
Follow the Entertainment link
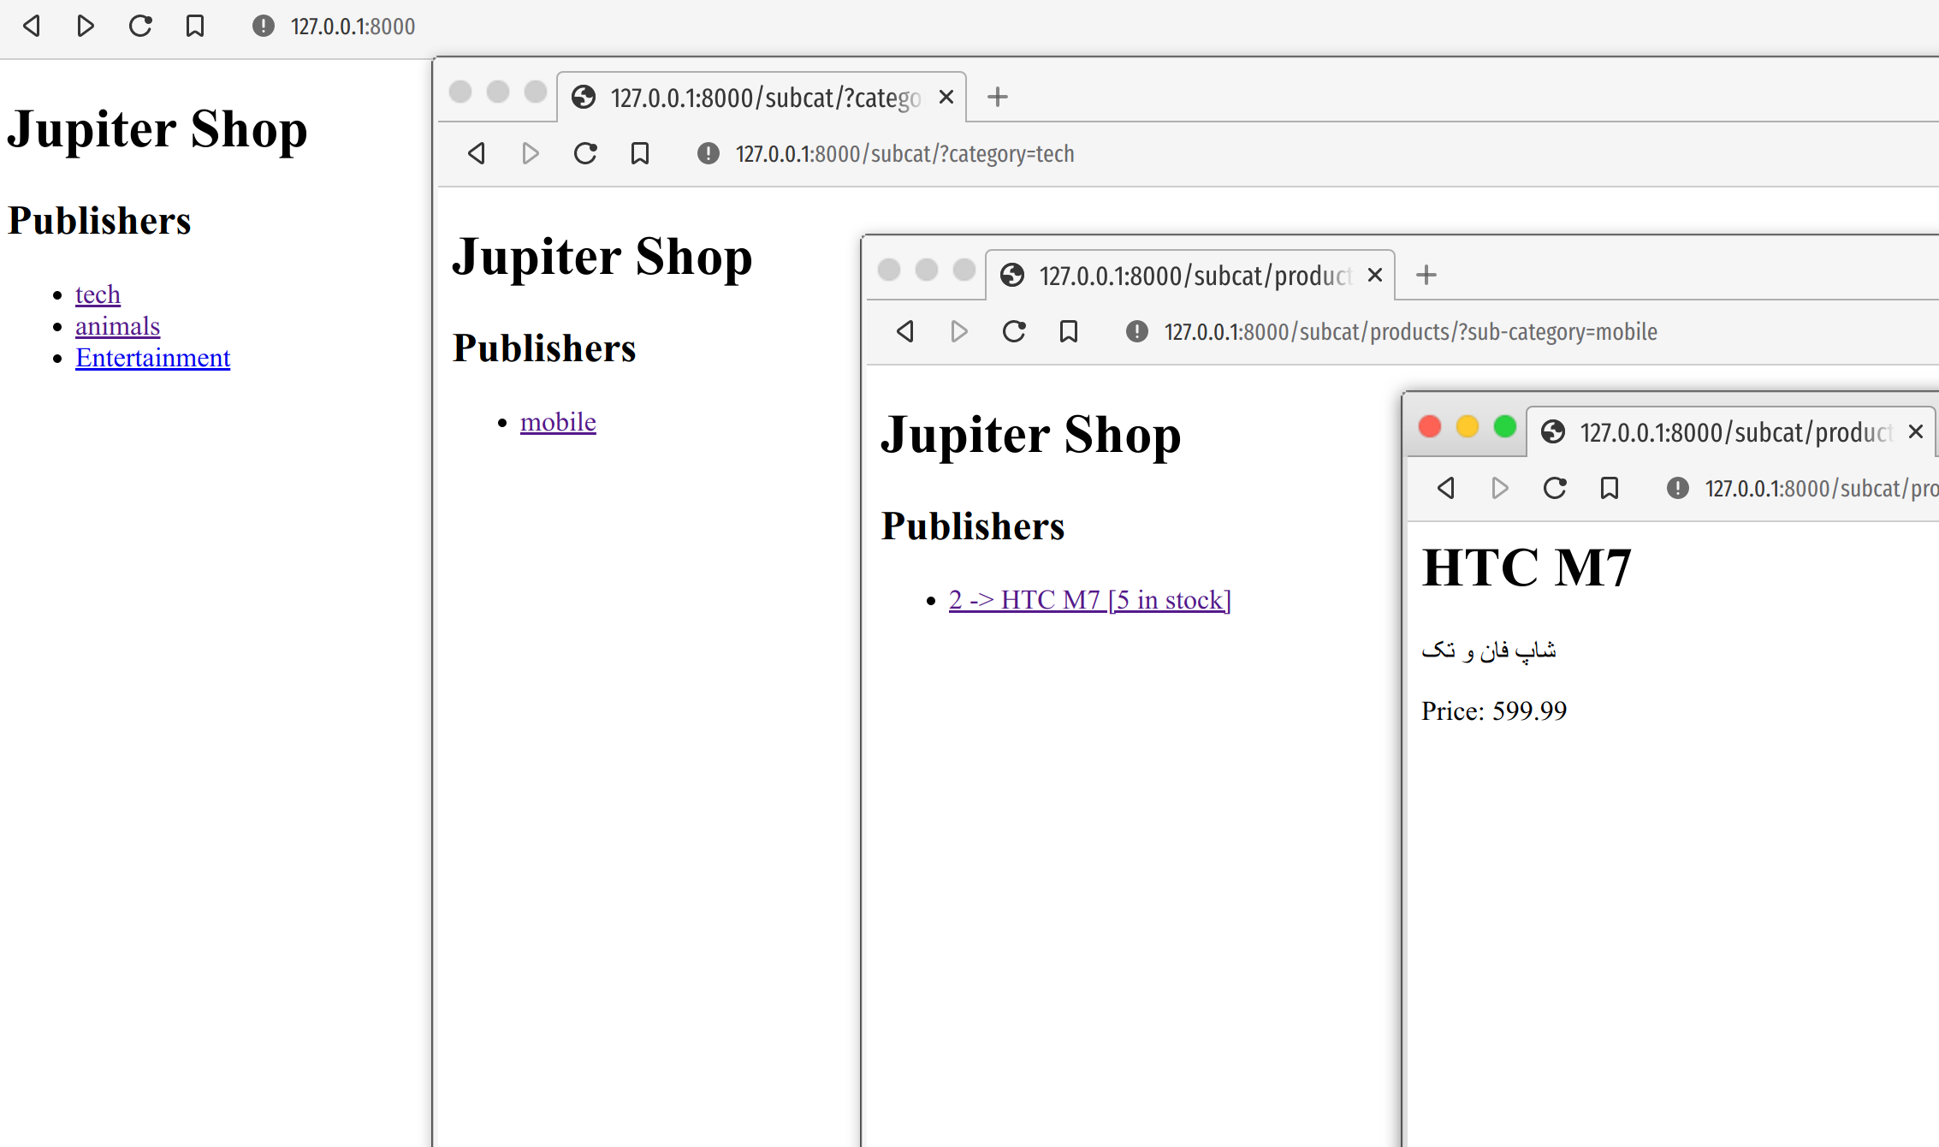(152, 358)
